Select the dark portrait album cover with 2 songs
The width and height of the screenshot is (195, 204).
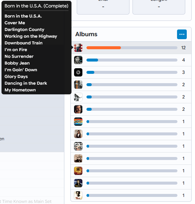click(x=78, y=109)
